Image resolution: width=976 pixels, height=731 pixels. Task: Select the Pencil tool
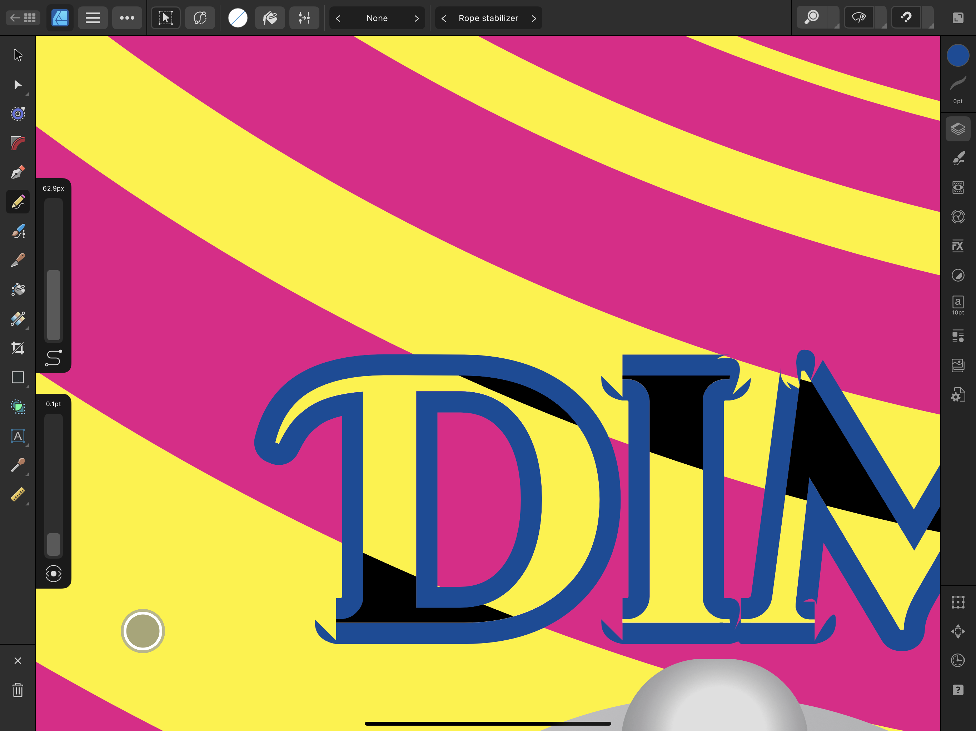coord(18,202)
